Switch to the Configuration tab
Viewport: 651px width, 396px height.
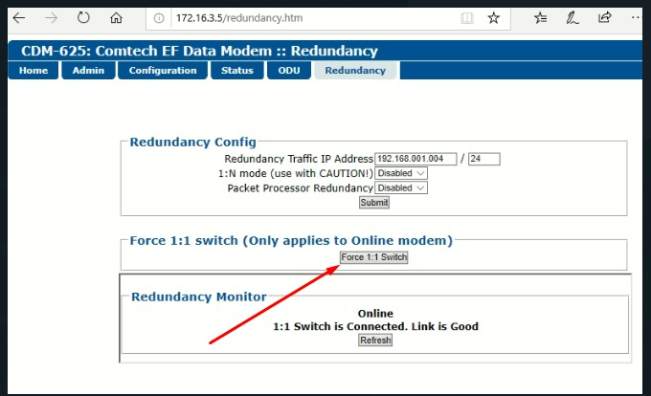(163, 71)
